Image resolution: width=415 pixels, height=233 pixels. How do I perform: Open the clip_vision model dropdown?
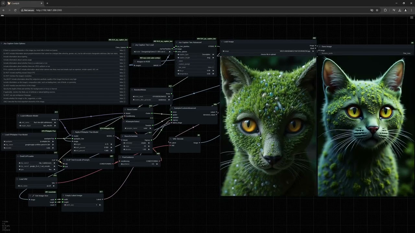(28, 145)
